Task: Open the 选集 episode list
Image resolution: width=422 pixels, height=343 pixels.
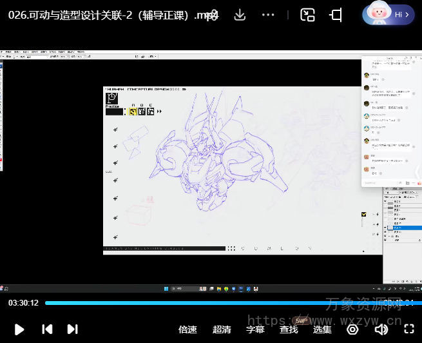Action: [x=322, y=329]
